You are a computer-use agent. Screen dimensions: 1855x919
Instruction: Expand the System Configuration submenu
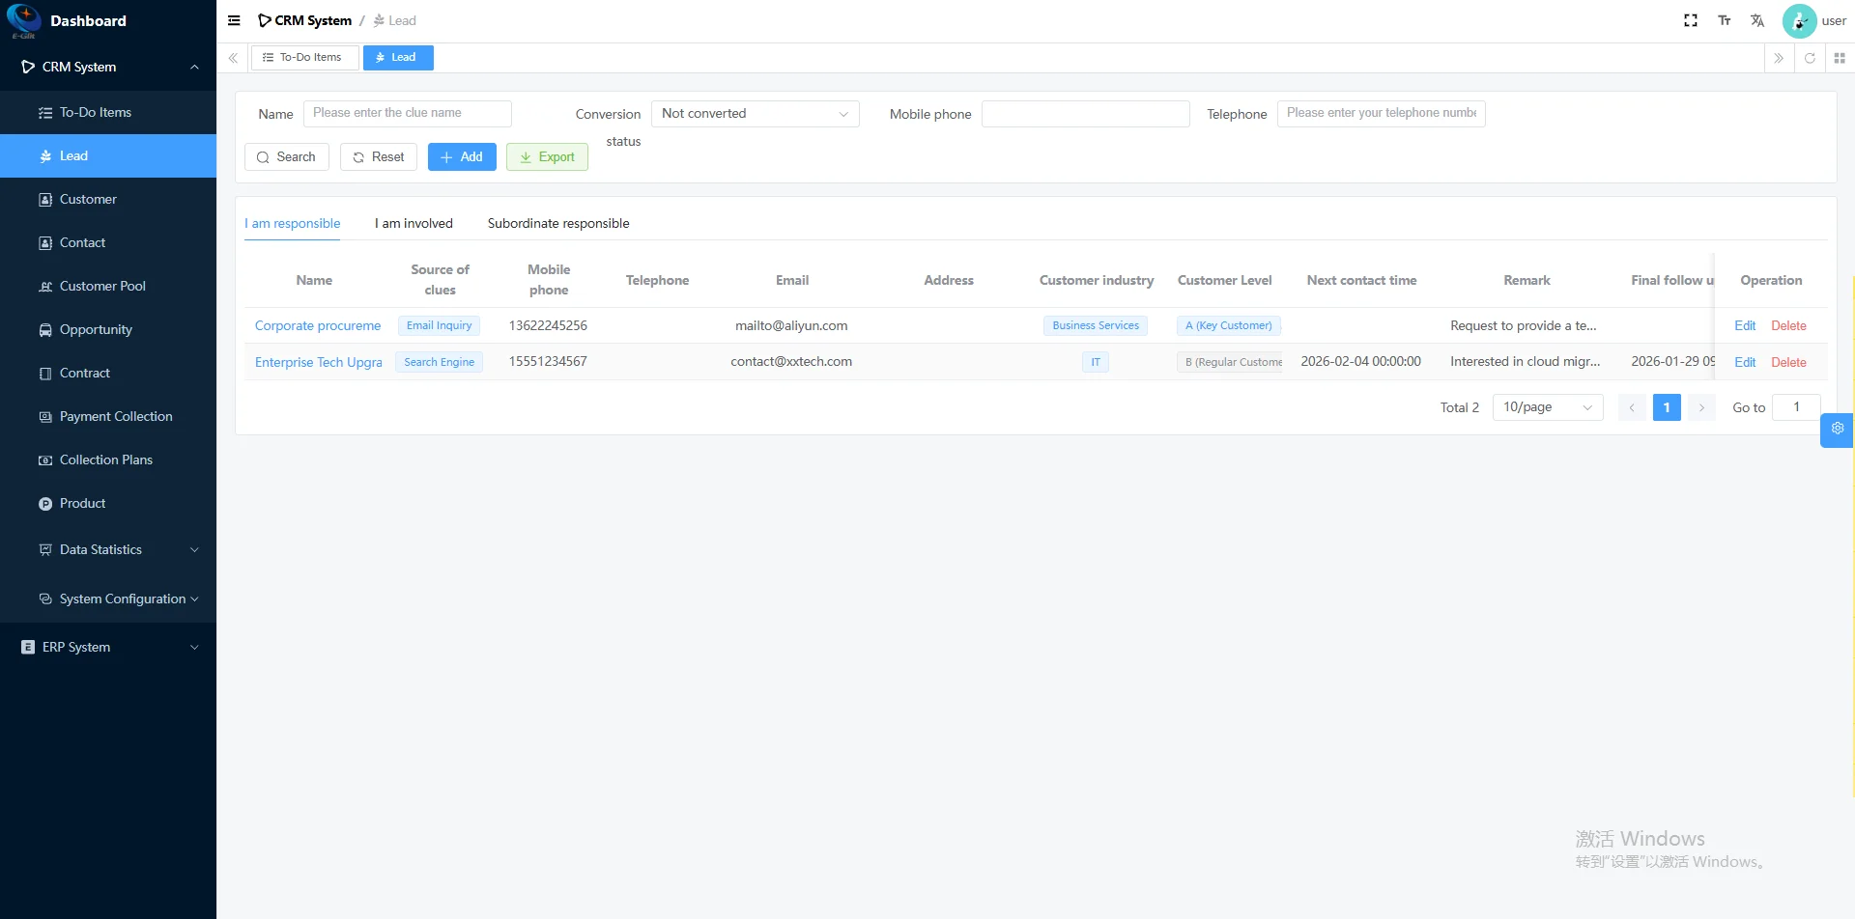click(108, 599)
